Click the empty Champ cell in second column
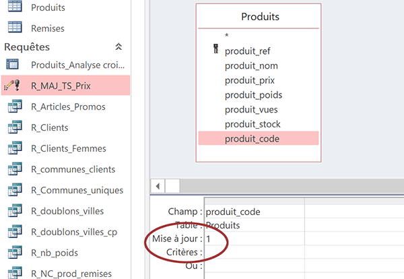Viewport: 404px width, 279px height. 354,212
